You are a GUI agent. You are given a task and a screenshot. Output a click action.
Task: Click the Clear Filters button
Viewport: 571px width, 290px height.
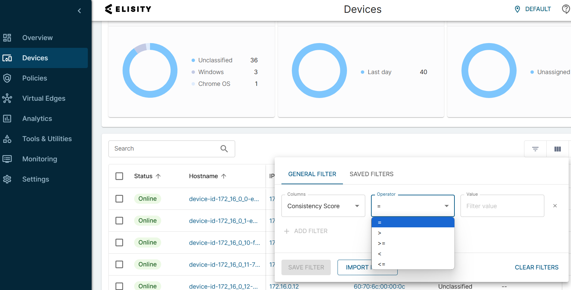pyautogui.click(x=536, y=267)
